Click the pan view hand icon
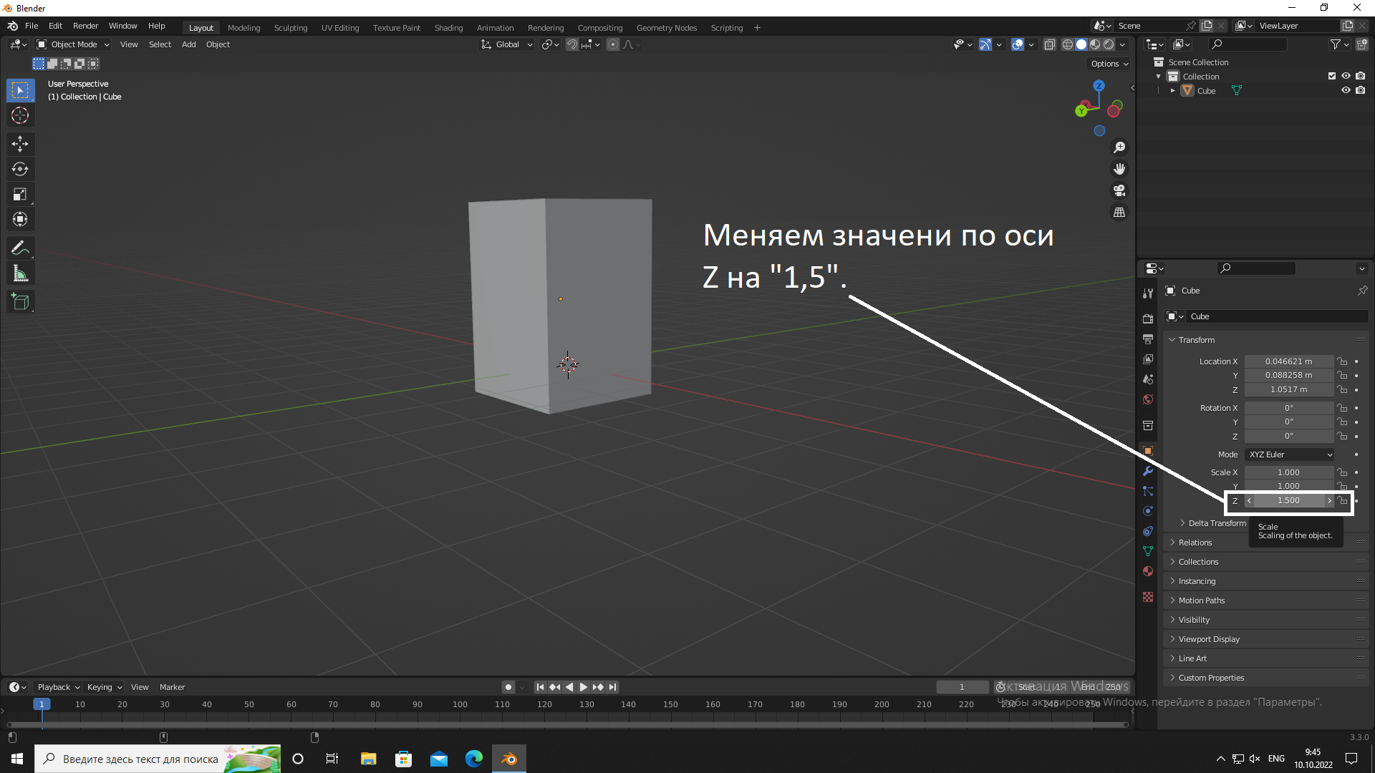This screenshot has width=1375, height=773. click(x=1119, y=169)
